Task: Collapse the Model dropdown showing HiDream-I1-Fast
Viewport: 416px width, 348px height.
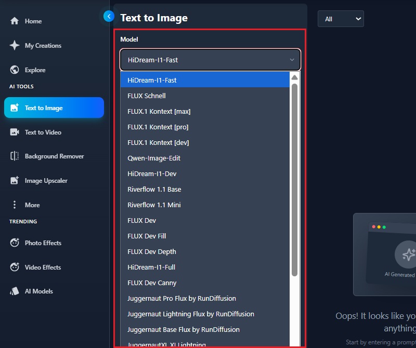Action: [x=210, y=60]
